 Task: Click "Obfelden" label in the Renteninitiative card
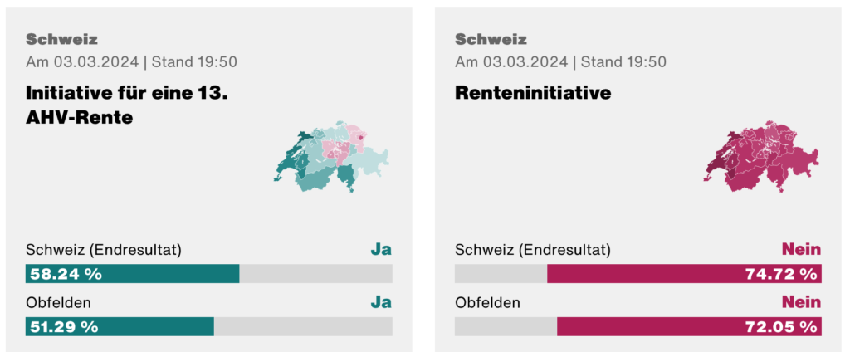pos(488,302)
